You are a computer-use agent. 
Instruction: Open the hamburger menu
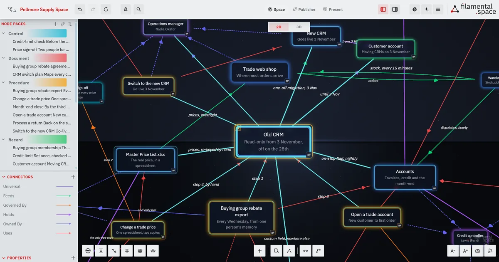point(438,9)
